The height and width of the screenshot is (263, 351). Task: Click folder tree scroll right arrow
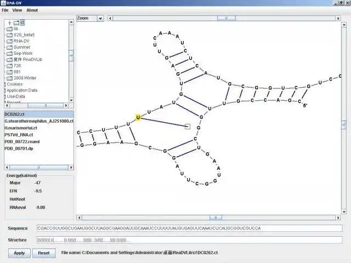click(x=66, y=105)
